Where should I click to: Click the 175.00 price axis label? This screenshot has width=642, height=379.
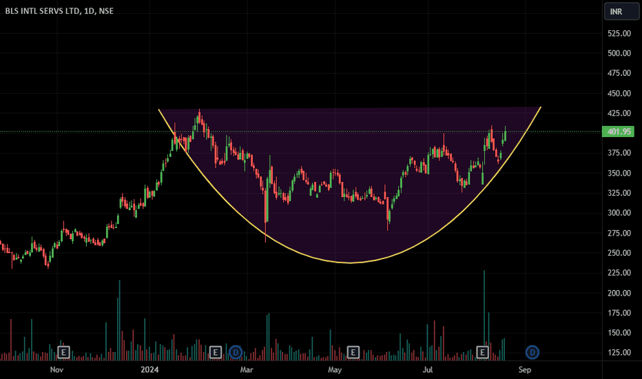click(x=619, y=313)
